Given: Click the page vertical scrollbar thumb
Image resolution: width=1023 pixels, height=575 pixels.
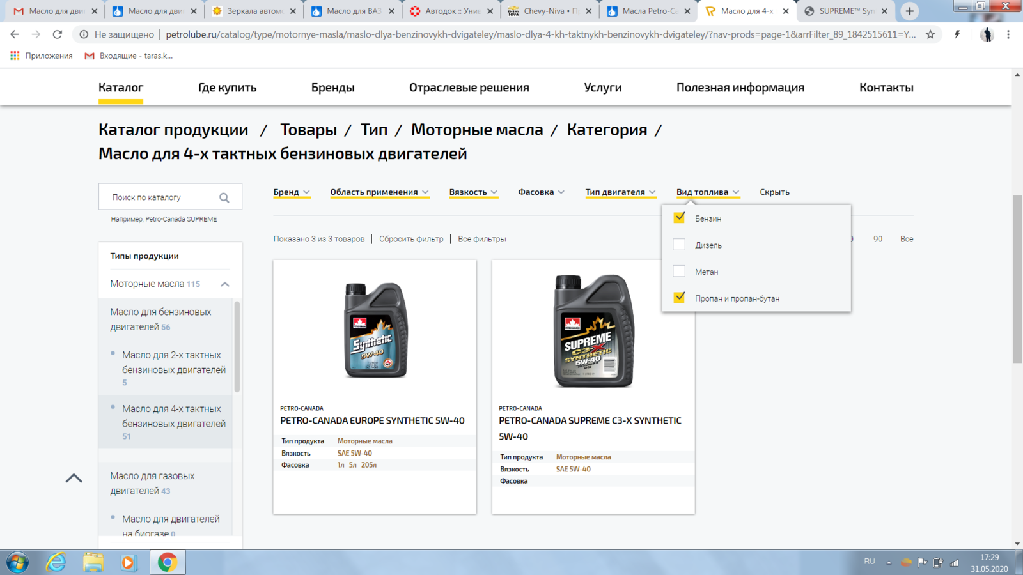Looking at the screenshot, I should coord(1017,279).
